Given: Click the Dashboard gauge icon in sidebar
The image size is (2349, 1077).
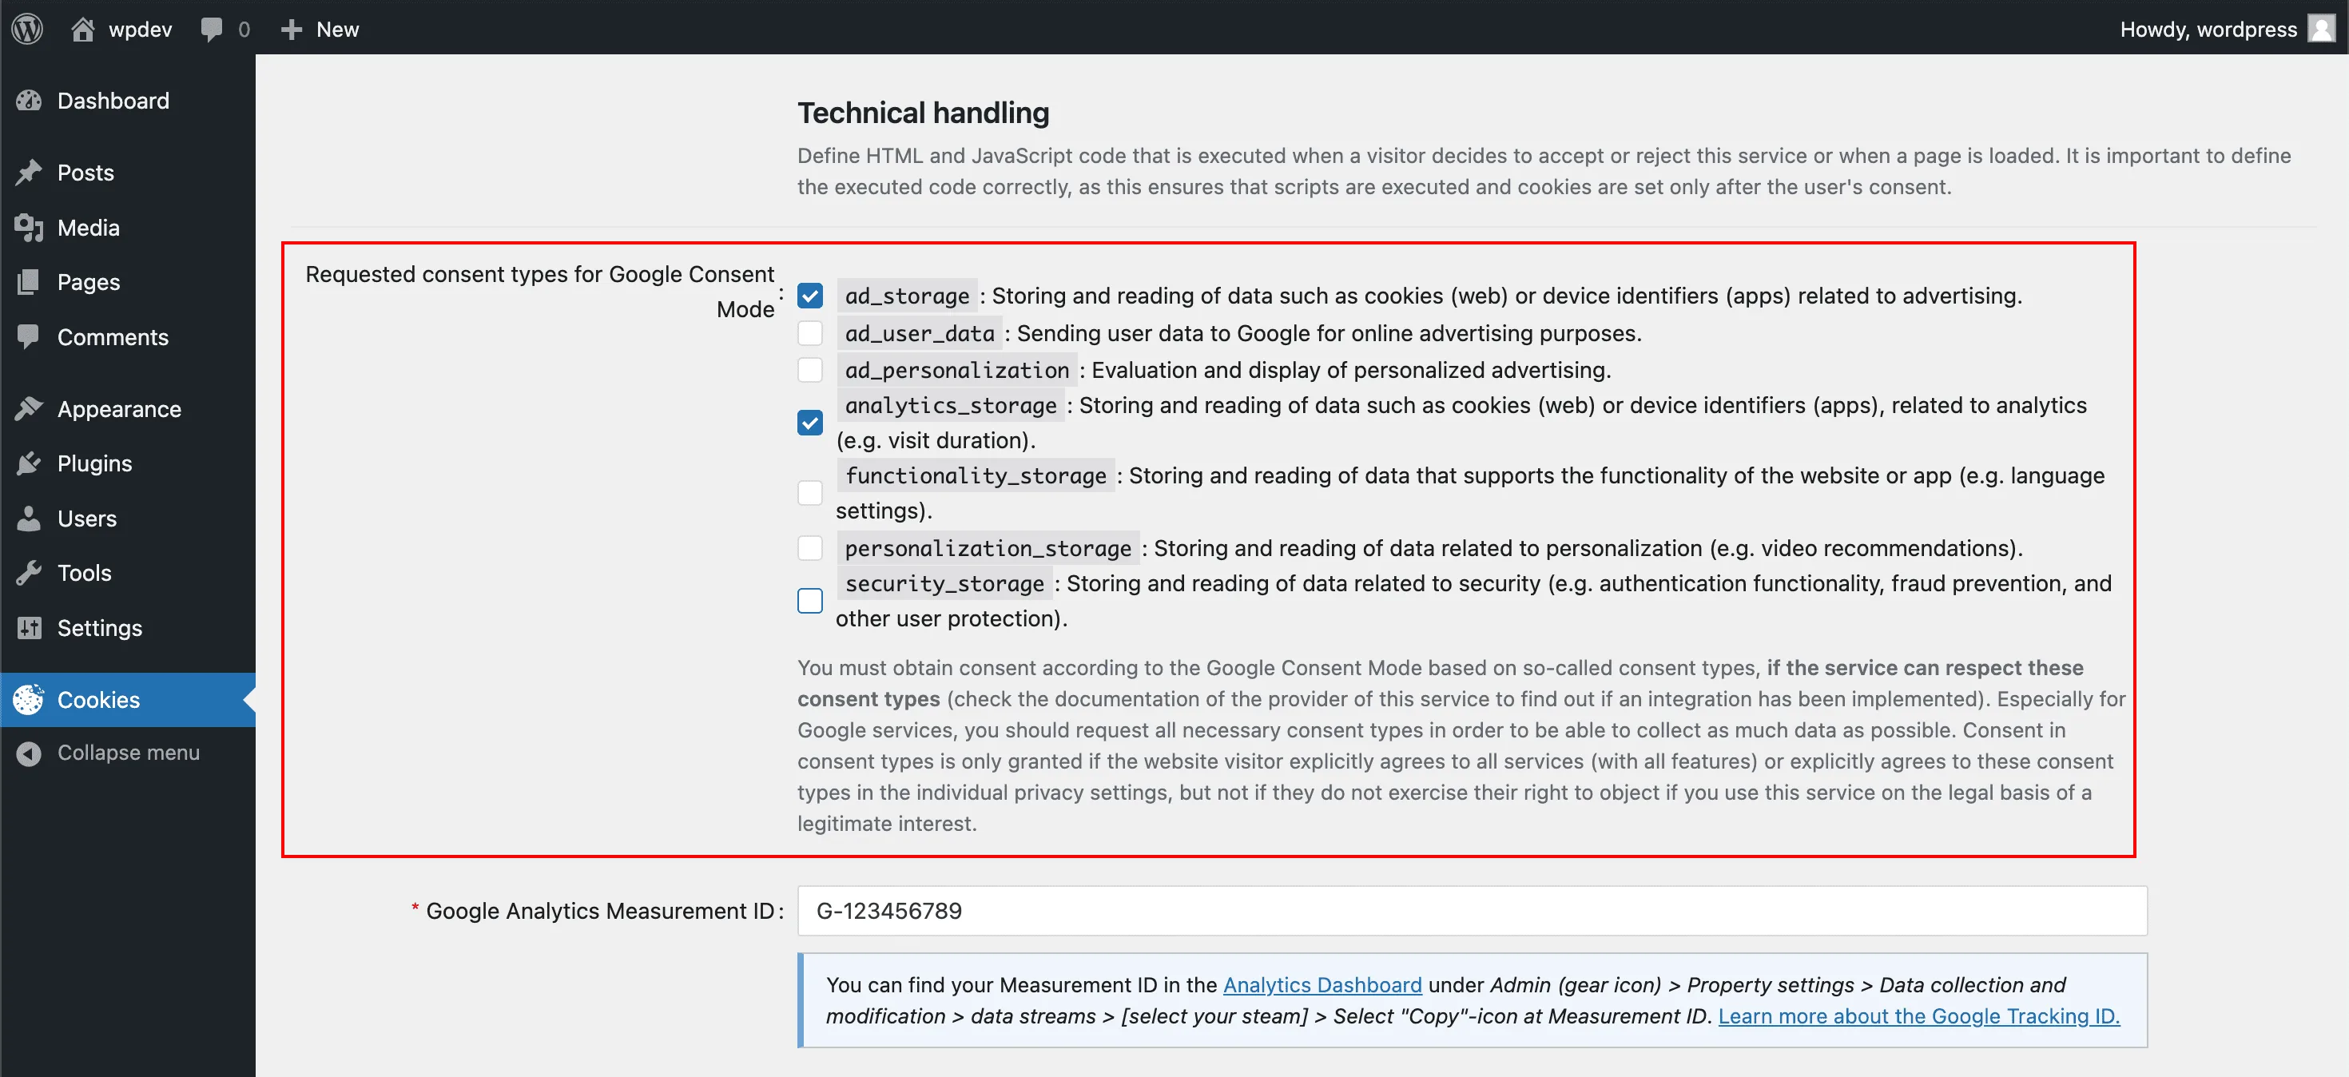Looking at the screenshot, I should [x=30, y=101].
